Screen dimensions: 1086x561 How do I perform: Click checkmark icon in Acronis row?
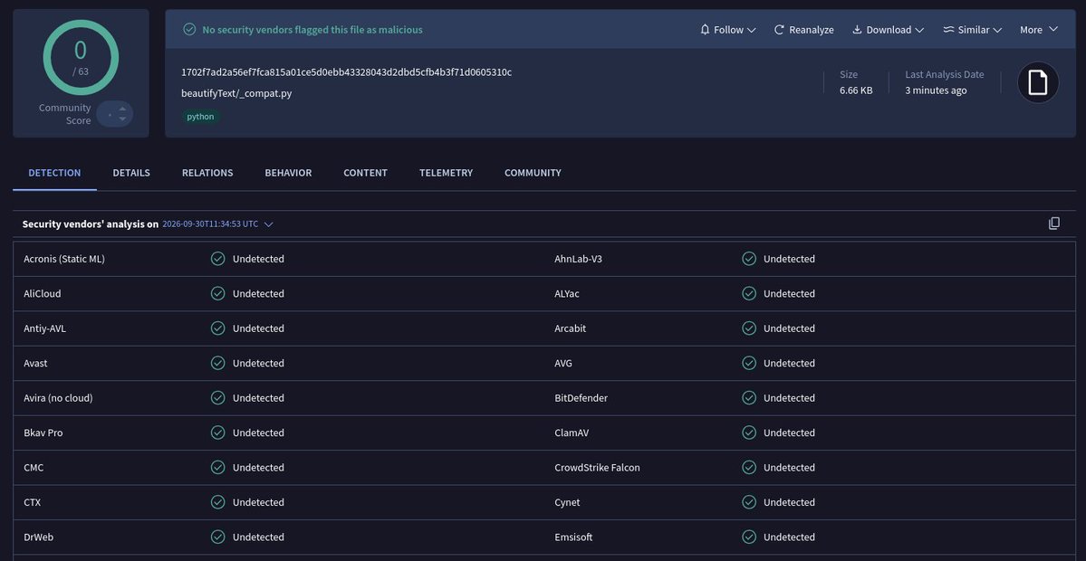pos(217,259)
